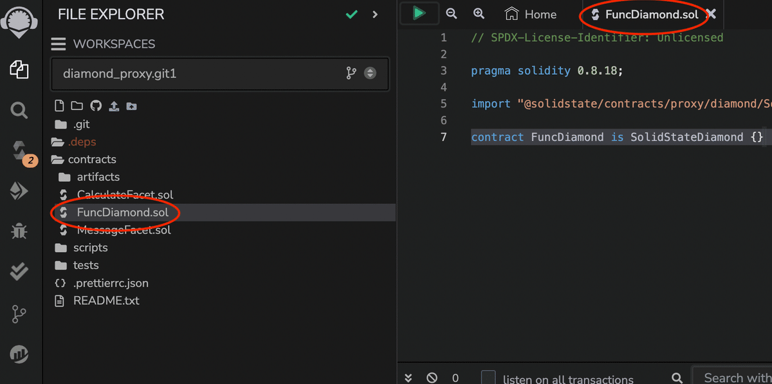Viewport: 772px width, 384px height.
Task: Click the git branch icon in workspace selector
Action: 351,73
